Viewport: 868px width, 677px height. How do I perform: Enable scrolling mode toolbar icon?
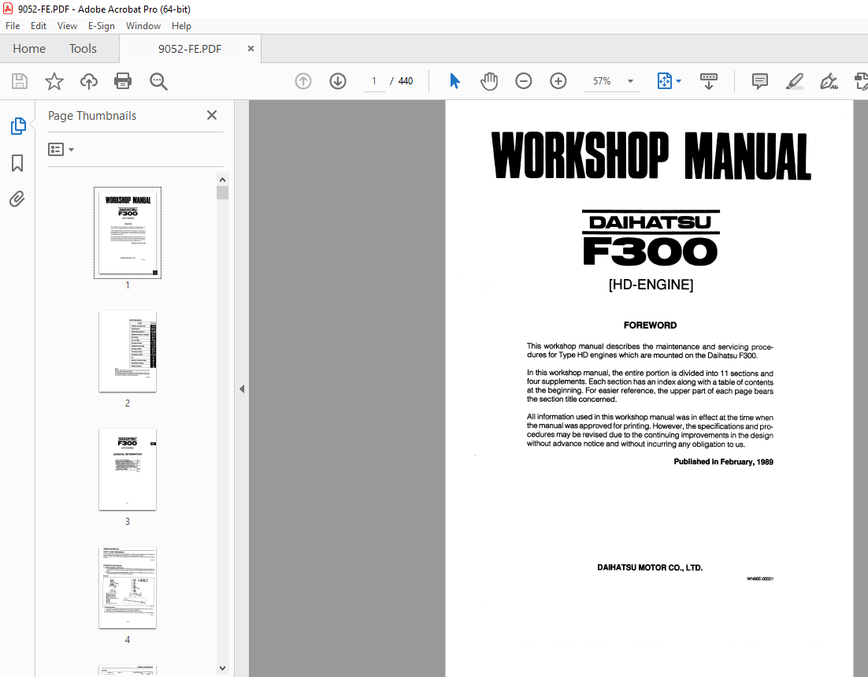tap(709, 81)
